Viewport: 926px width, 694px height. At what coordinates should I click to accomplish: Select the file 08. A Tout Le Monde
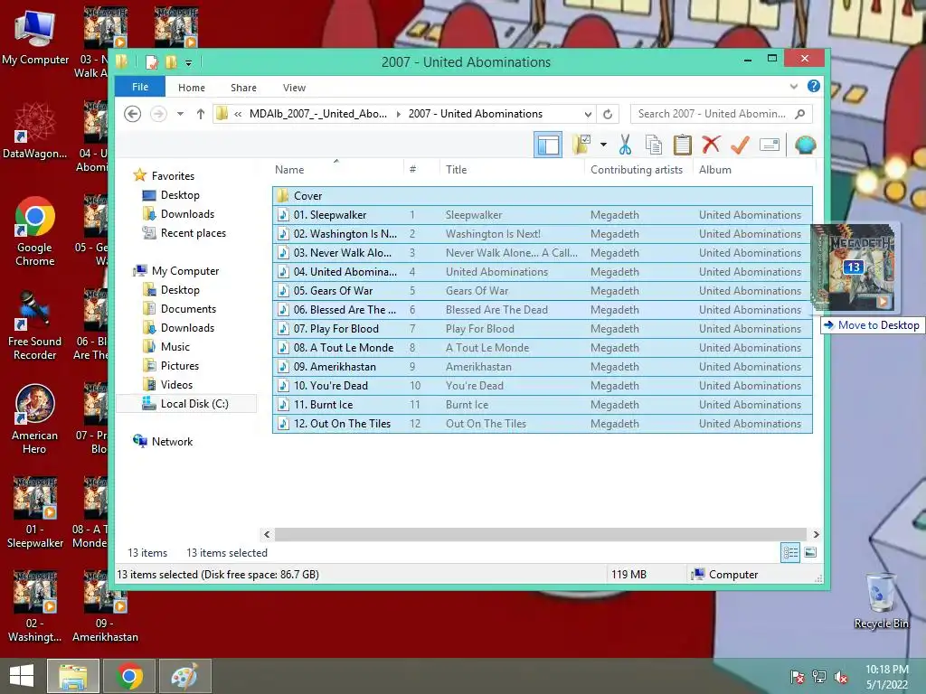tap(543, 348)
